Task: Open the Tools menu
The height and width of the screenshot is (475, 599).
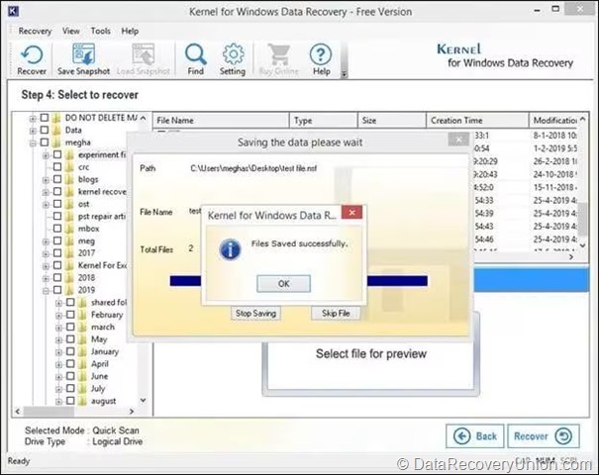Action: pyautogui.click(x=100, y=31)
